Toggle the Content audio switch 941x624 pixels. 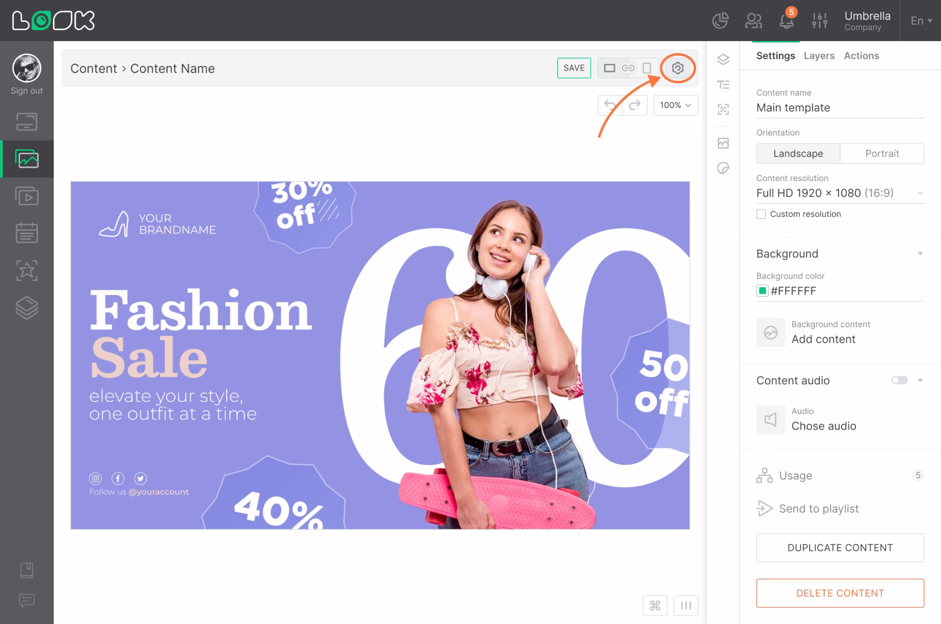click(899, 380)
